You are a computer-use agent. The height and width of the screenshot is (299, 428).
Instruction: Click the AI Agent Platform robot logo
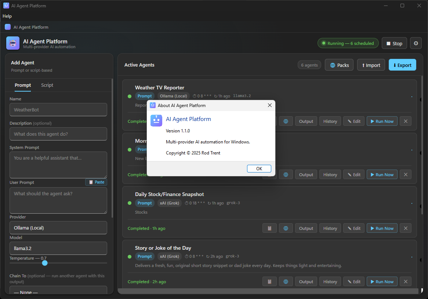(x=13, y=43)
